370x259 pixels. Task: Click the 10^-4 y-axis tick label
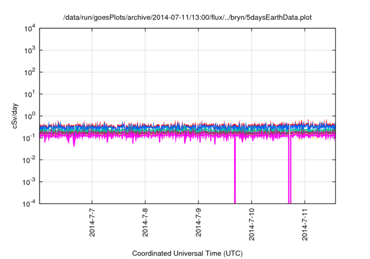[29, 203]
